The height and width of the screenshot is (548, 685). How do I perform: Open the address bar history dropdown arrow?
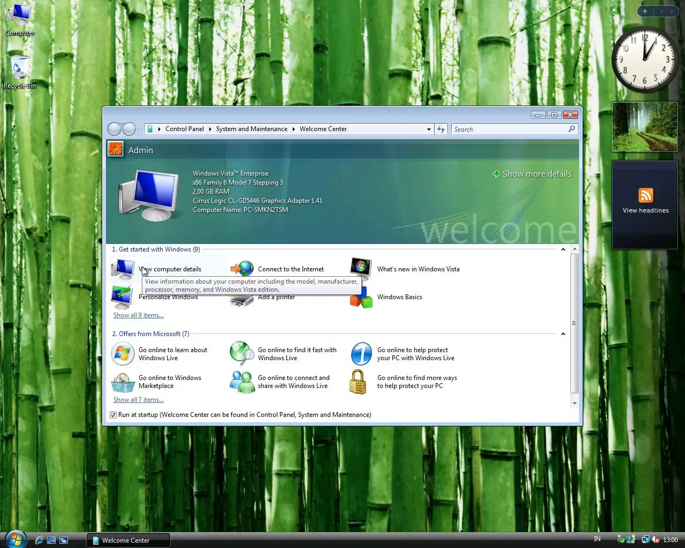point(429,129)
